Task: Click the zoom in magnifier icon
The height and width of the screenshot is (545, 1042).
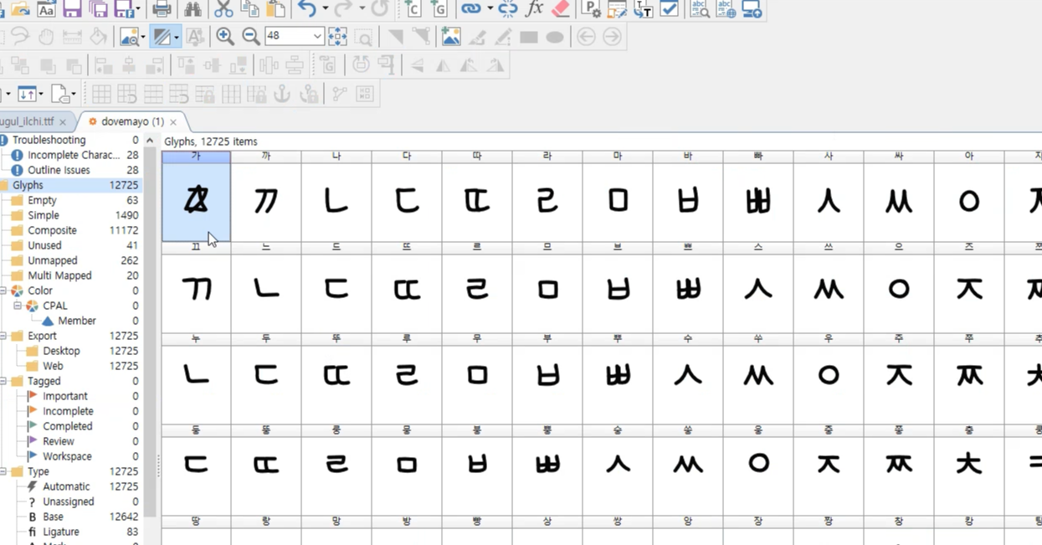Action: (224, 36)
